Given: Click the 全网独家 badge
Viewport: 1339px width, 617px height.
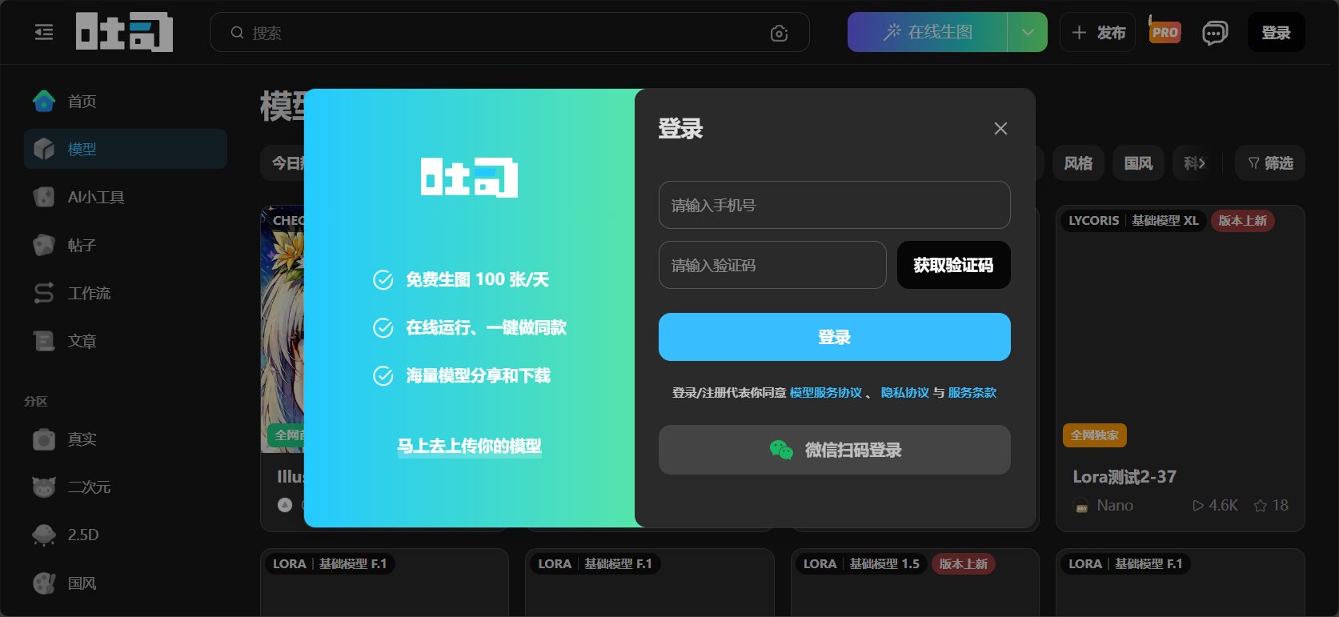Looking at the screenshot, I should tap(1094, 435).
